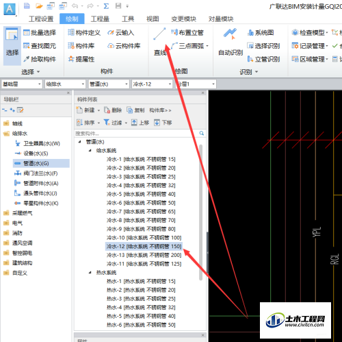Click 自动识别 auto recognition

231,42
